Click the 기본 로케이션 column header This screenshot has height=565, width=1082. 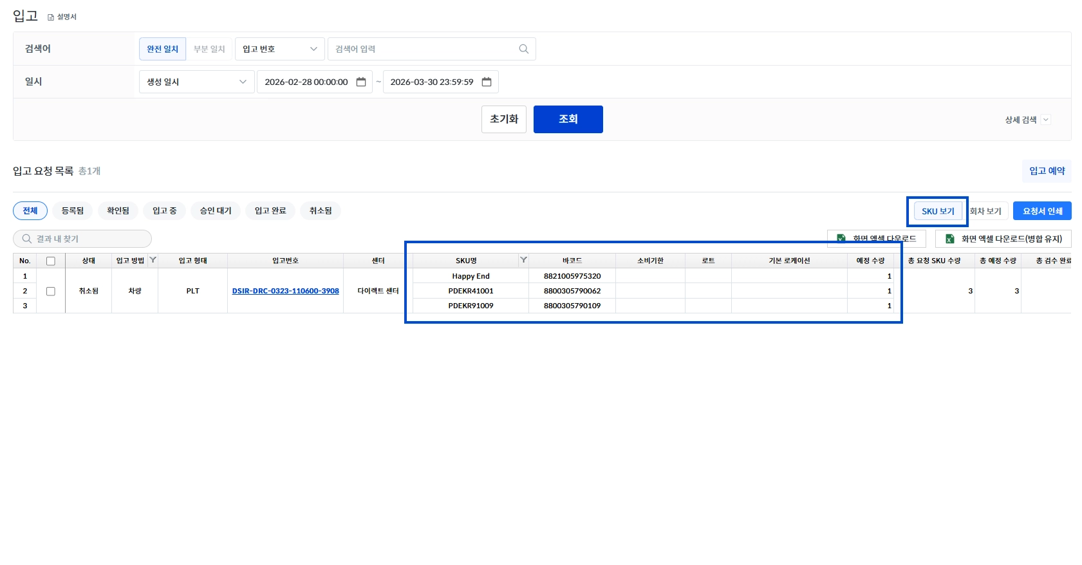789,261
